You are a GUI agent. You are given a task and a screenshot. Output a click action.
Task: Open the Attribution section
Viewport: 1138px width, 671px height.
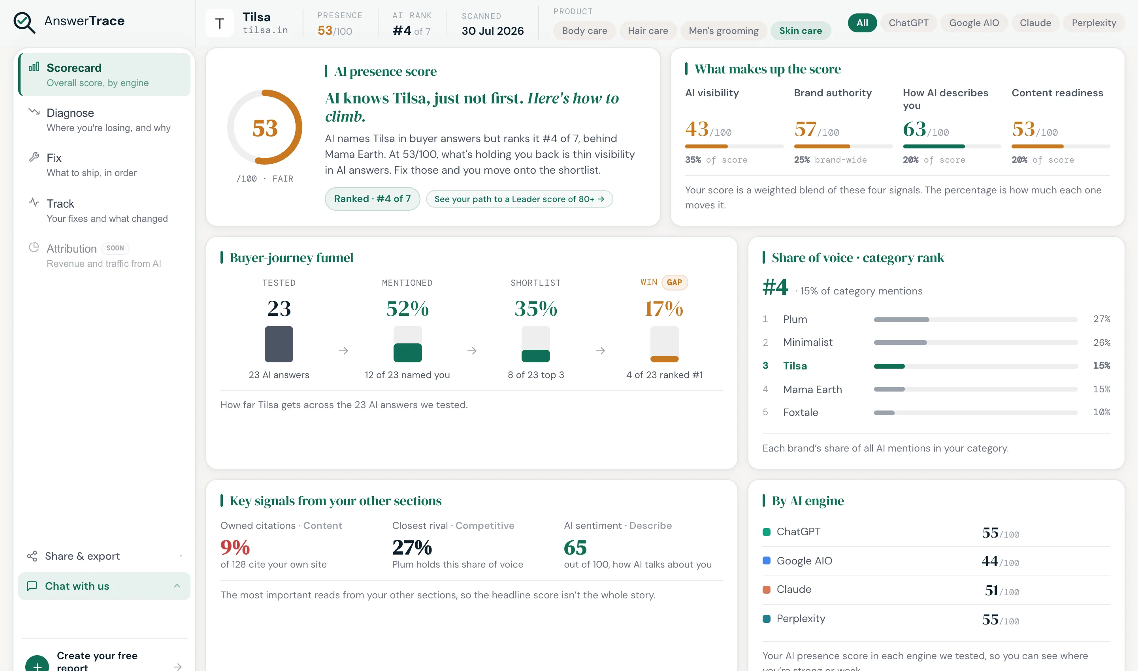104,255
